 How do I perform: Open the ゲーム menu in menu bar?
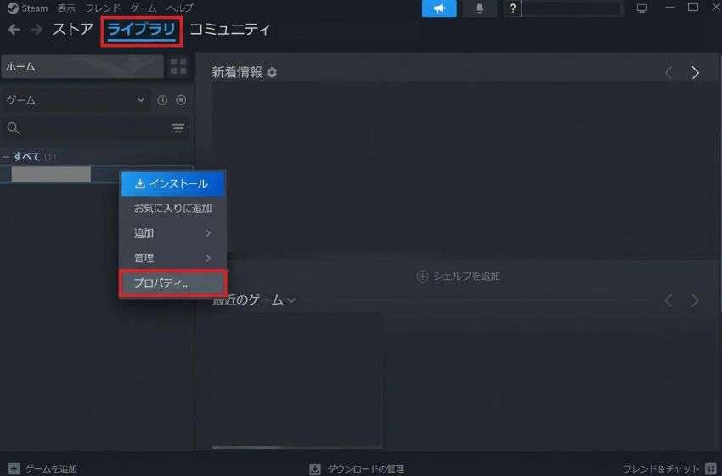[x=144, y=8]
